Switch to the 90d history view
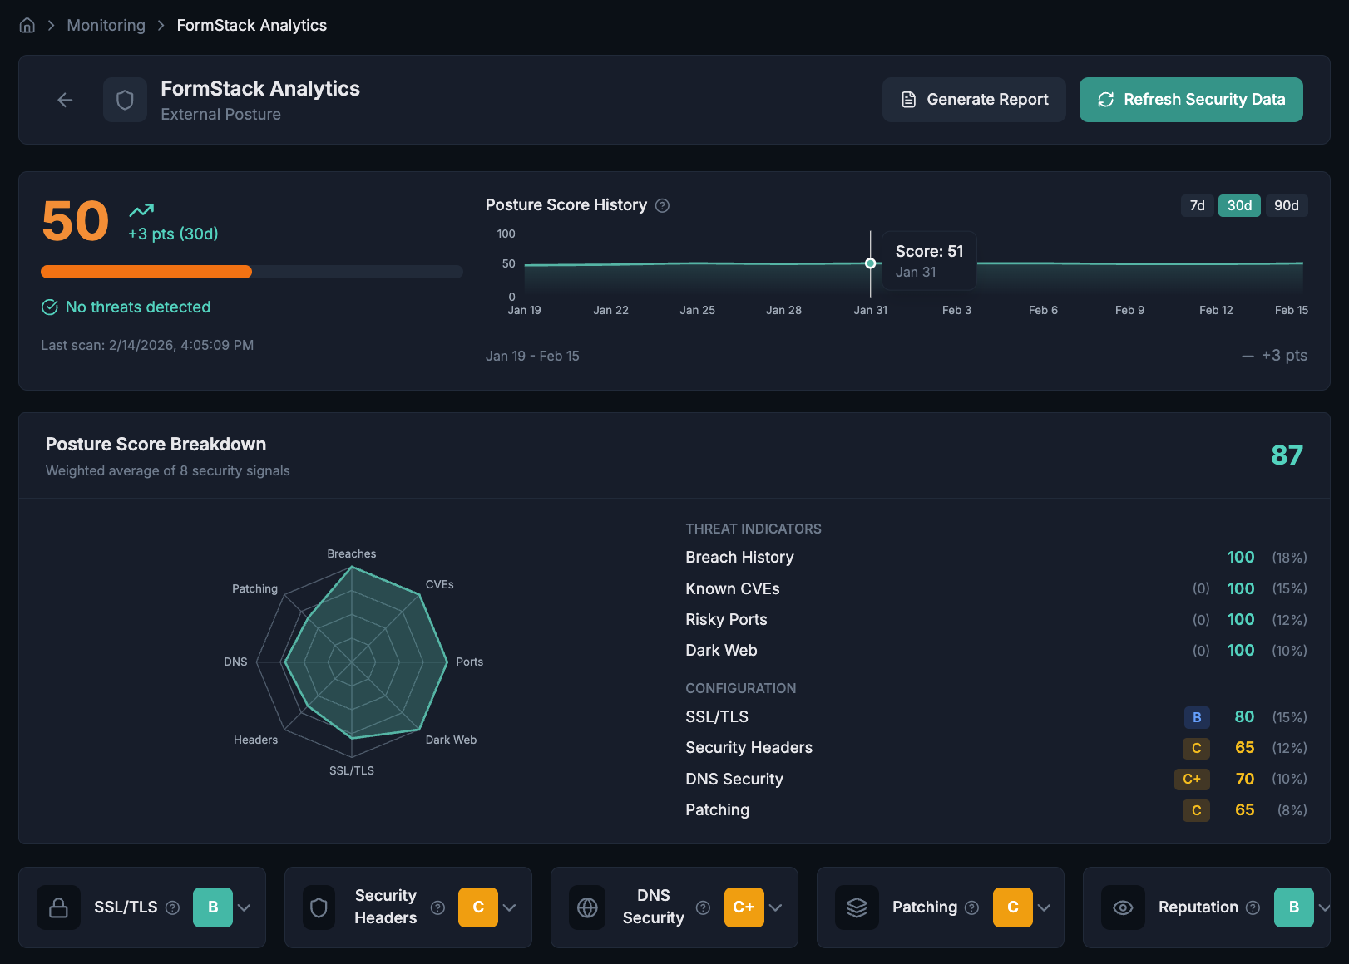 1287,205
